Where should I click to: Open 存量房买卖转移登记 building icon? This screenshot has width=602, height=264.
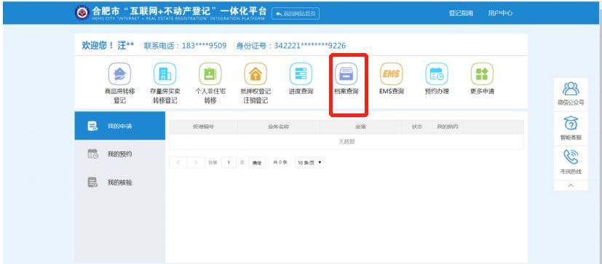tap(165, 73)
